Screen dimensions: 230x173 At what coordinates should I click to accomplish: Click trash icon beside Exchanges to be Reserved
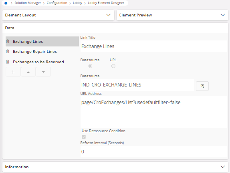click(8, 62)
